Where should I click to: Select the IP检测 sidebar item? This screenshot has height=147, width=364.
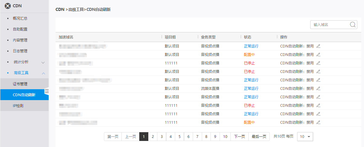(18, 106)
